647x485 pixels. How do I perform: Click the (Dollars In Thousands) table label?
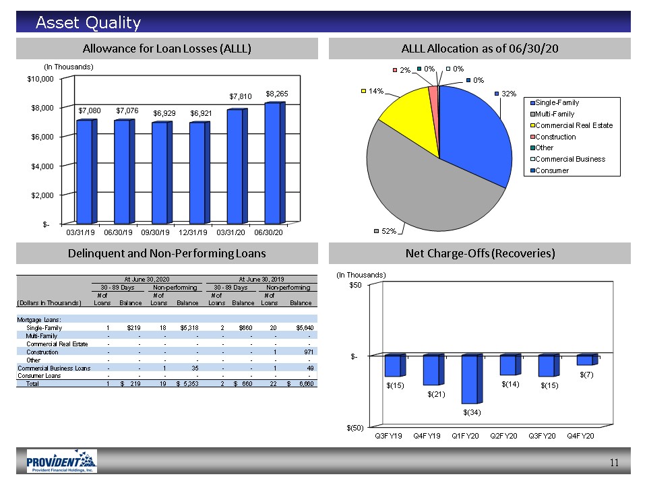[x=49, y=302]
